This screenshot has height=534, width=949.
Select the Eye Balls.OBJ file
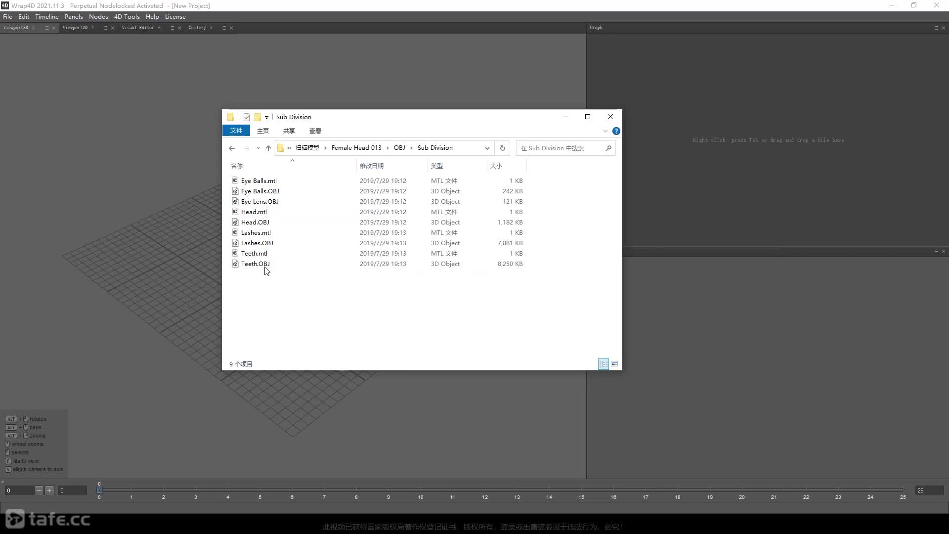(x=260, y=191)
